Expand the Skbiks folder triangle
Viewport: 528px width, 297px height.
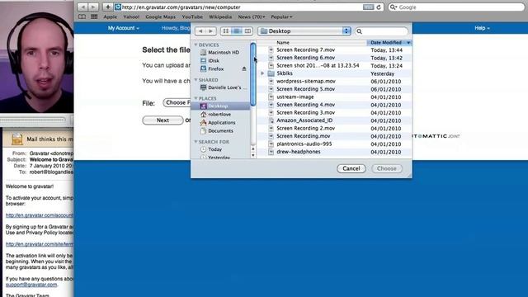(262, 73)
